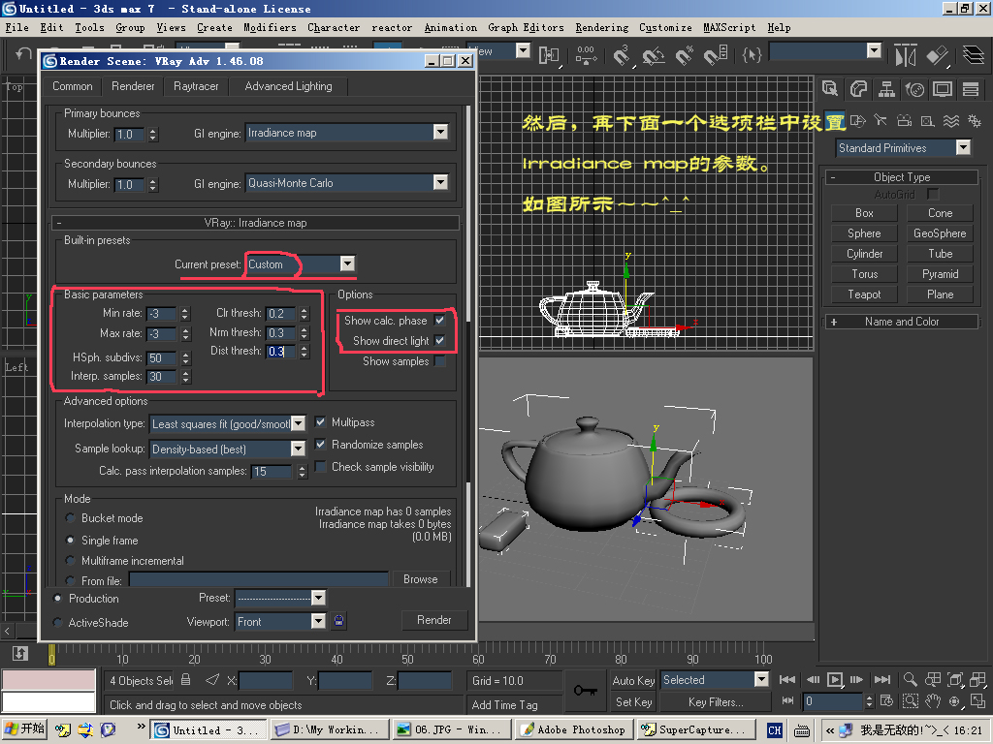993x744 pixels.
Task: Open the Viewport dropdown showing Front
Action: coord(318,622)
